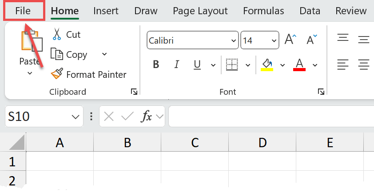Toggle Underline formatting
The height and width of the screenshot is (193, 374).
coord(197,65)
